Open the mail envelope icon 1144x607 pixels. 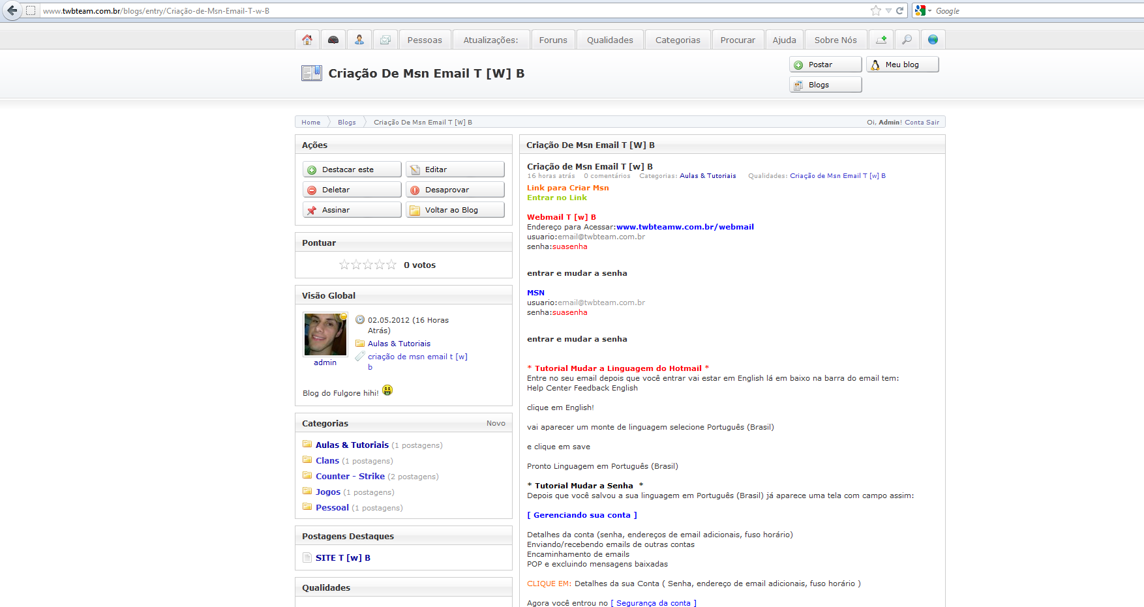(x=385, y=40)
